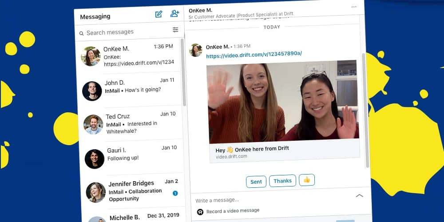Click the search magnifier icon

click(81, 33)
